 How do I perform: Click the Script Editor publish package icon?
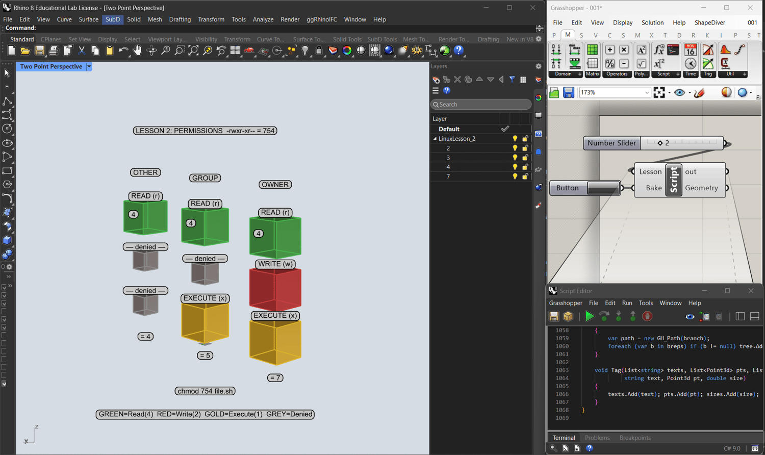568,317
